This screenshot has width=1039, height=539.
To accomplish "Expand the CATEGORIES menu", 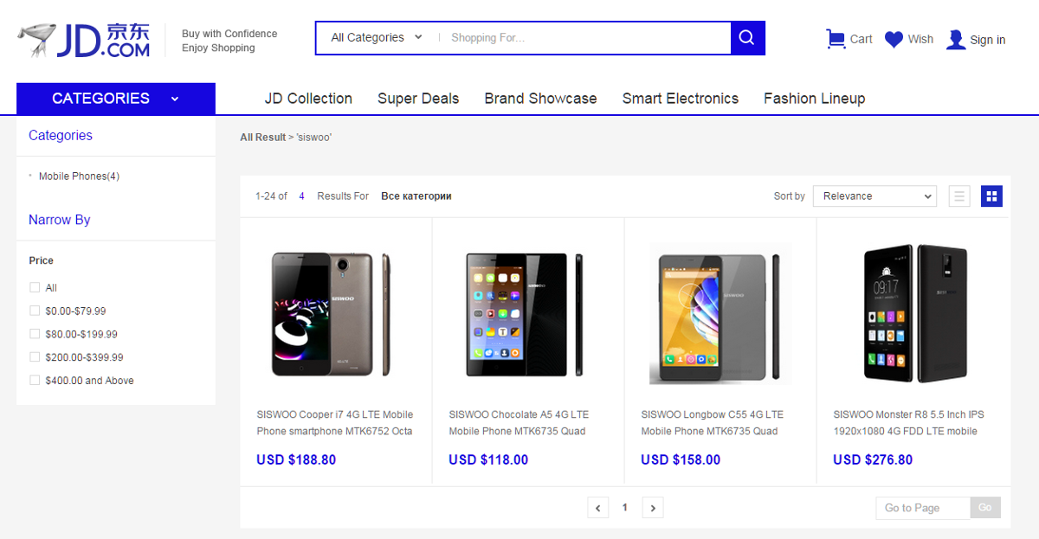I will [116, 99].
